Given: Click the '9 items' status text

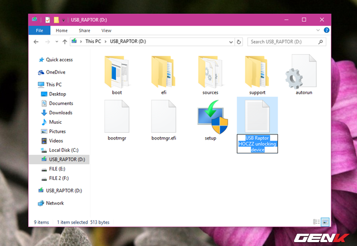Looking at the screenshot, I should point(41,223).
